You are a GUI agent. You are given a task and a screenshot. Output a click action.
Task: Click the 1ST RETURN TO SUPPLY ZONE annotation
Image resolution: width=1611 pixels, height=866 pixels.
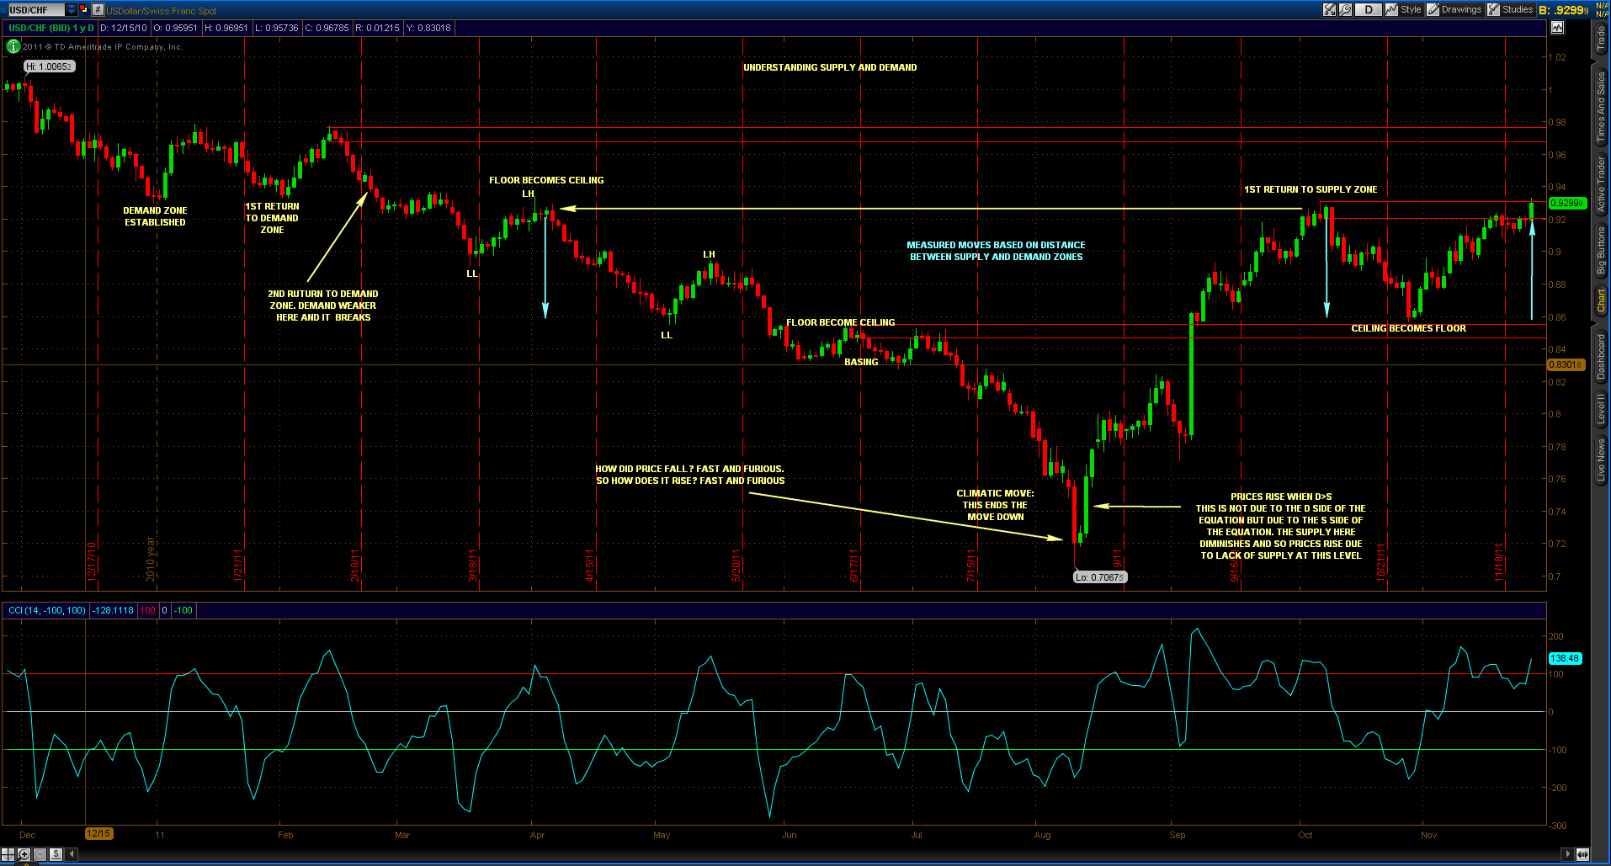1311,189
